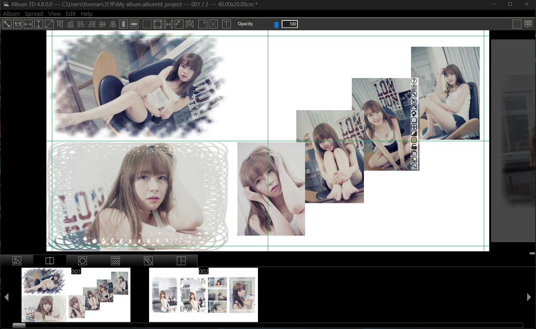Click the mirror flip icon in toolbar
Screen dimensions: 536x329
[190, 24]
